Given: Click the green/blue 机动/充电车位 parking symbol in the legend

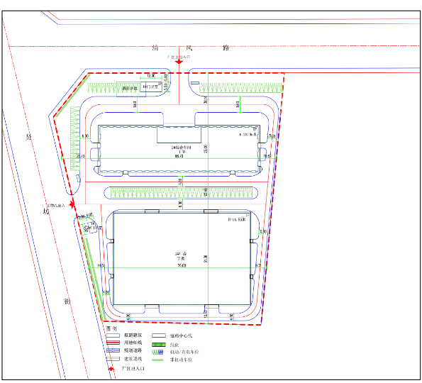Looking at the screenshot, I should coord(158,352).
